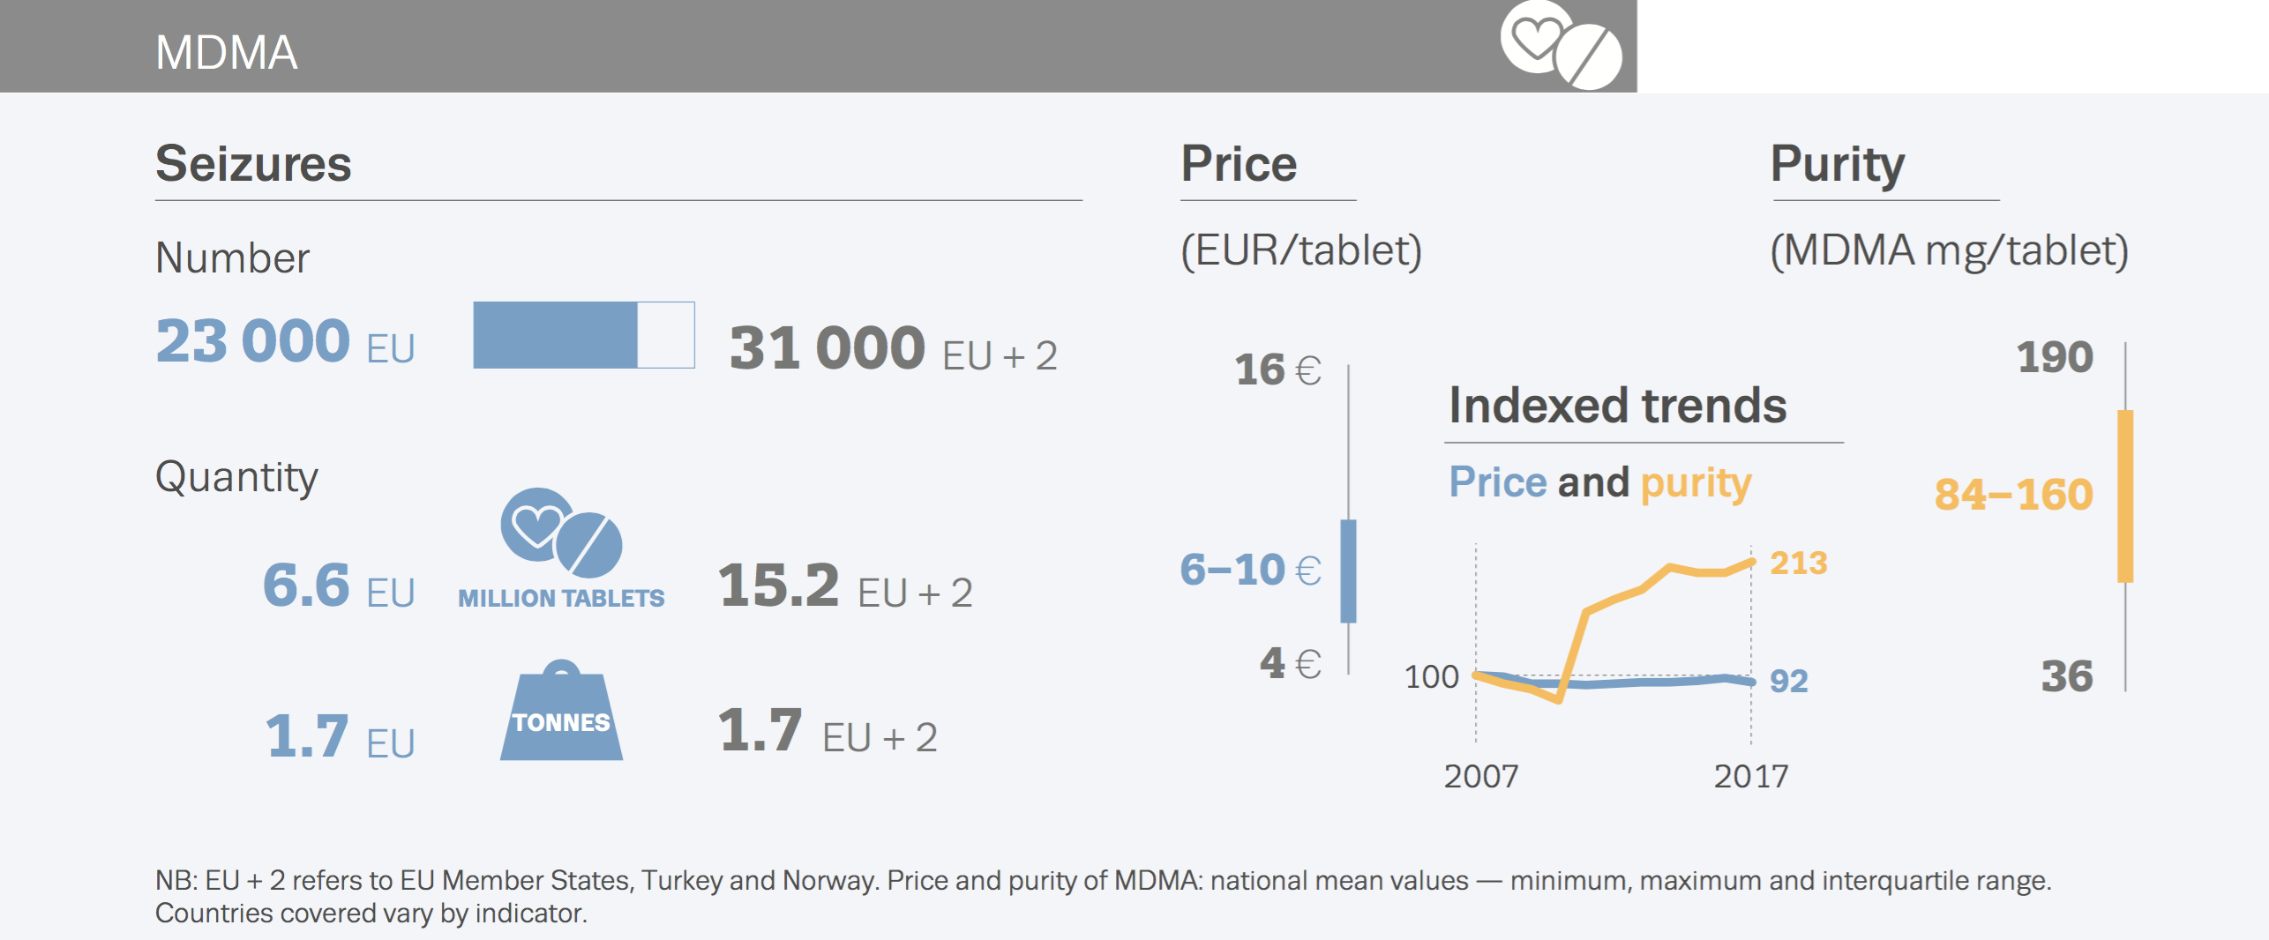Click the 2007 axis label

tap(1481, 777)
